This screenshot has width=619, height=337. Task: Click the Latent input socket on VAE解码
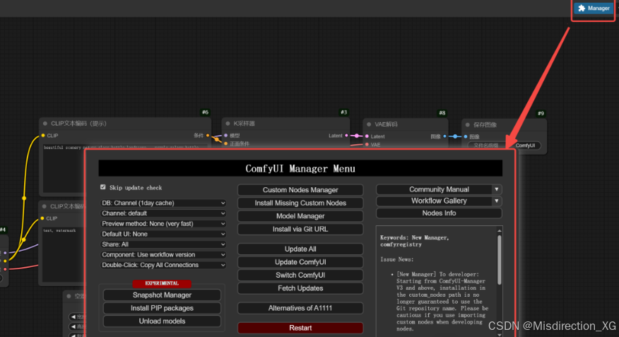pyautogui.click(x=367, y=136)
